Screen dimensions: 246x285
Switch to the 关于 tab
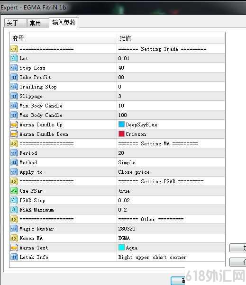[x=15, y=23]
